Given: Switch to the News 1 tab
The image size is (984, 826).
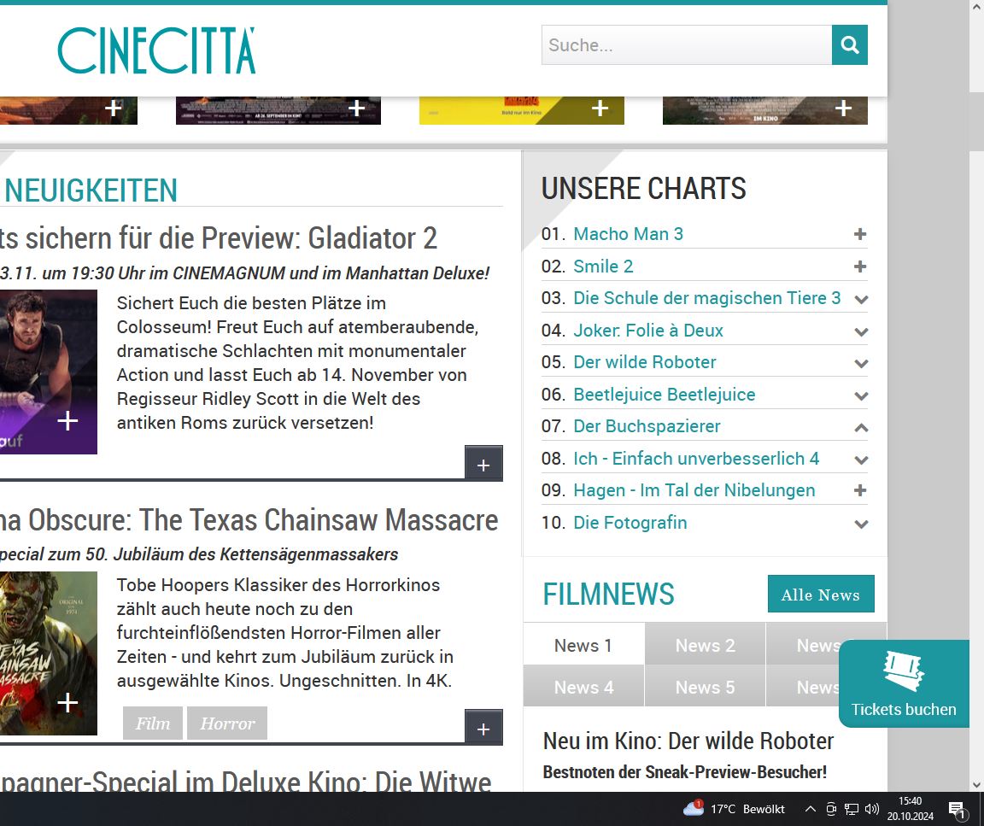Looking at the screenshot, I should (x=583, y=645).
